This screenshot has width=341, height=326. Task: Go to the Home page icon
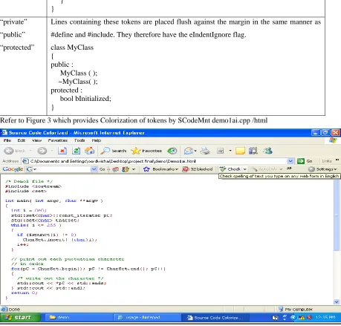point(90,151)
